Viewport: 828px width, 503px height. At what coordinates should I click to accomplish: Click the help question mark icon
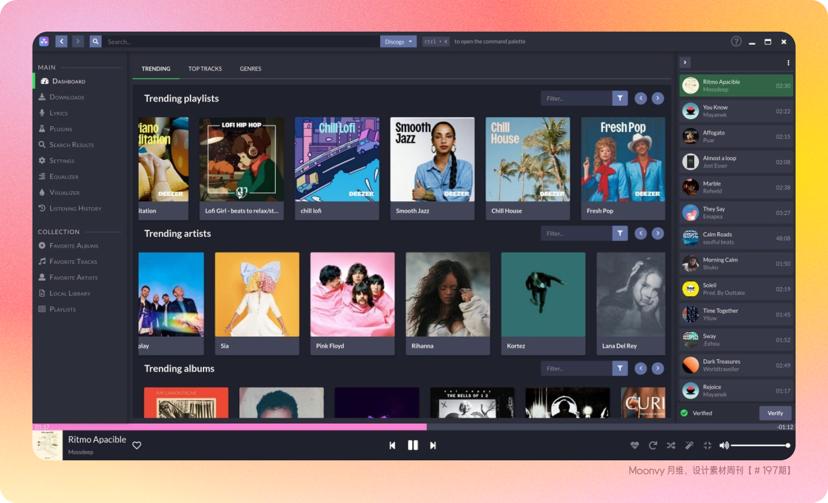click(x=736, y=42)
